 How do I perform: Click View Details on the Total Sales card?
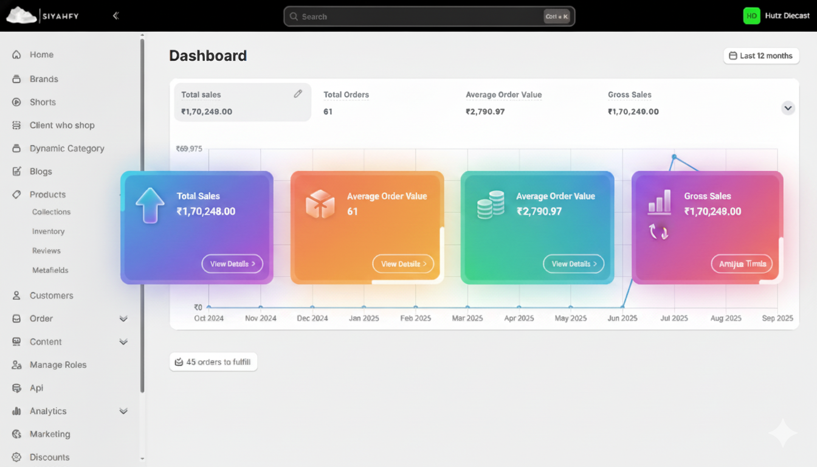coord(232,263)
